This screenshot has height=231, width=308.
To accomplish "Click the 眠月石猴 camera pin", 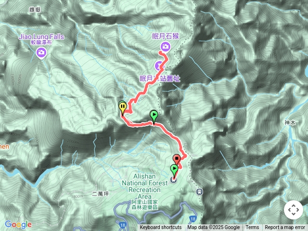I will pyautogui.click(x=165, y=47).
